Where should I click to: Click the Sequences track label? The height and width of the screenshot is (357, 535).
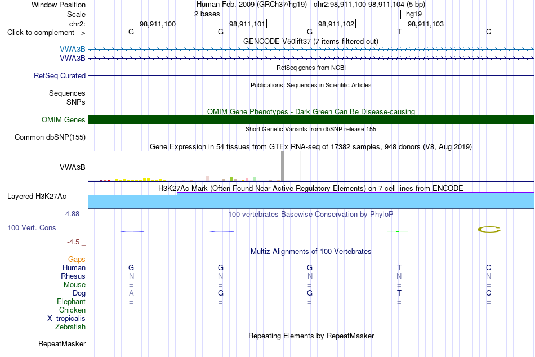point(67,93)
